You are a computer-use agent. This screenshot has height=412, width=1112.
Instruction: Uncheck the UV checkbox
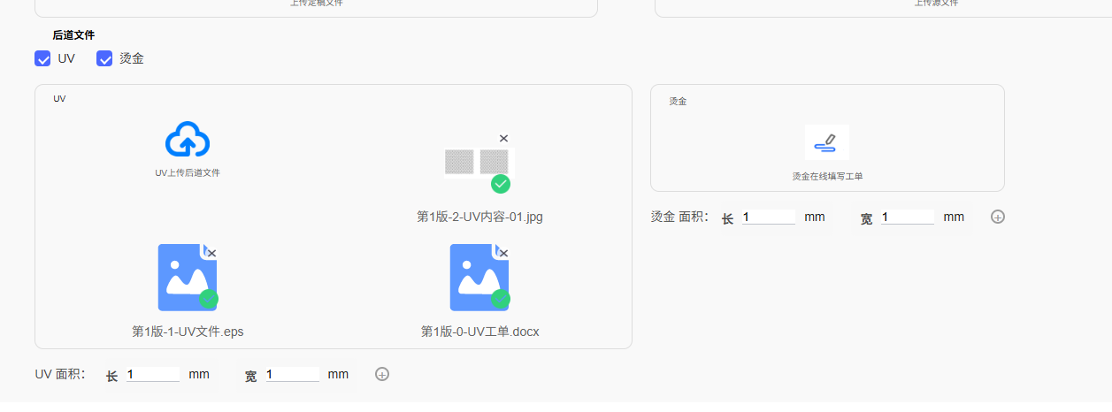coord(42,58)
